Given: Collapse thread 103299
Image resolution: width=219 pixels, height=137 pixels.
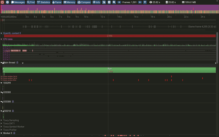Looking at the screenshot, I should (x=1, y=83).
